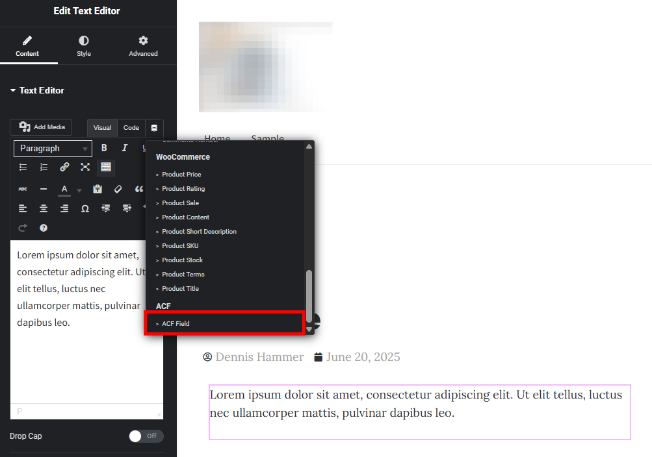Image resolution: width=652 pixels, height=457 pixels.
Task: Switch to the Style tab
Action: tap(83, 45)
